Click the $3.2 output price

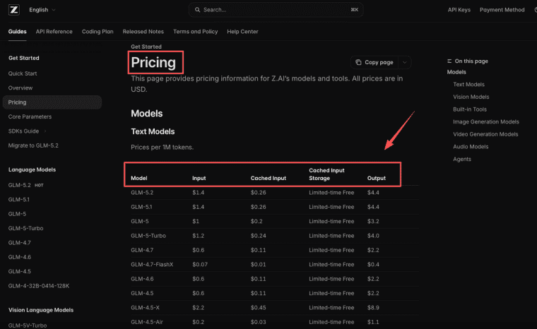pos(373,222)
